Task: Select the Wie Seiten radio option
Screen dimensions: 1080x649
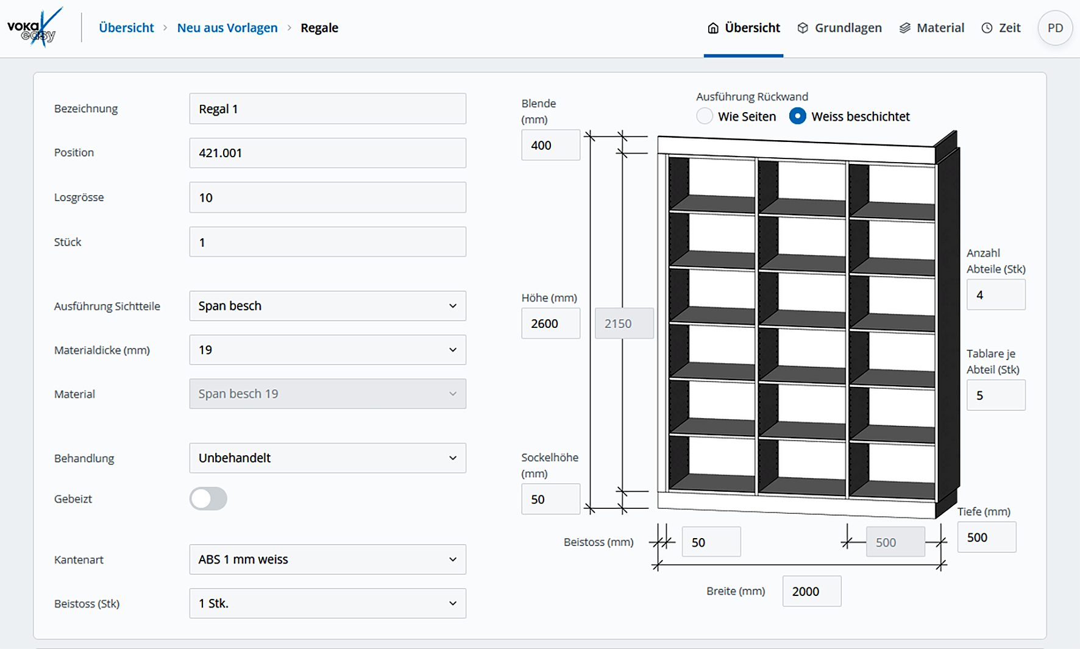Action: (705, 116)
